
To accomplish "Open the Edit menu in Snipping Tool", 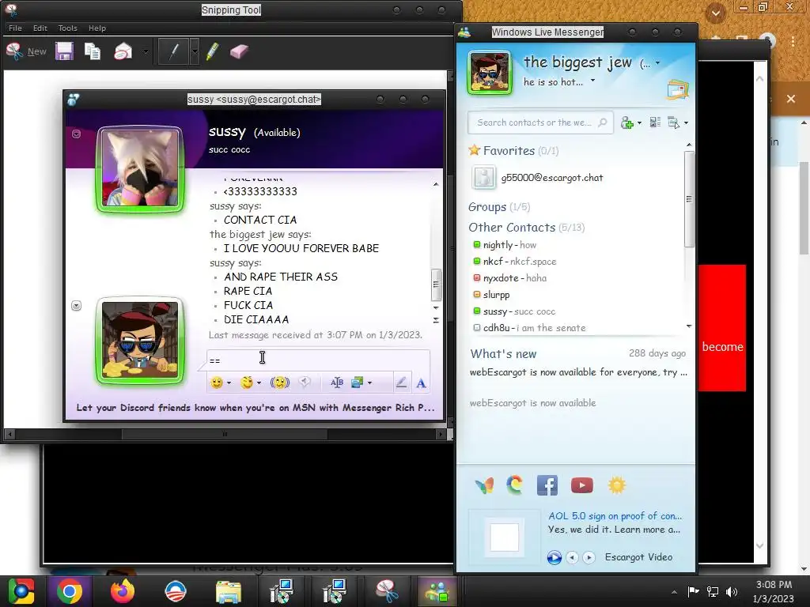I will point(40,28).
